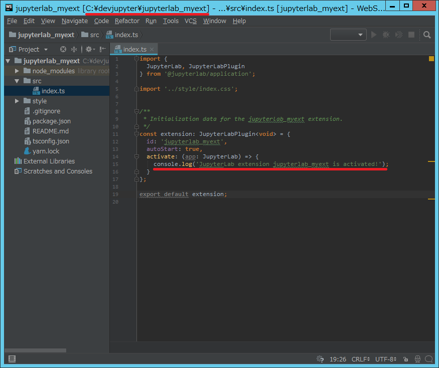Click the src breadcrumb above the editor
Image resolution: width=439 pixels, height=368 pixels.
pyautogui.click(x=94, y=35)
